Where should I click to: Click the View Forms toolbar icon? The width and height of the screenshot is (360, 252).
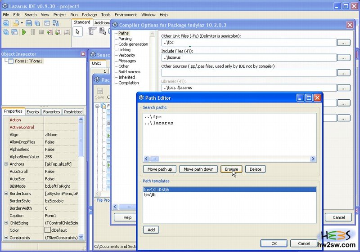click(14, 32)
